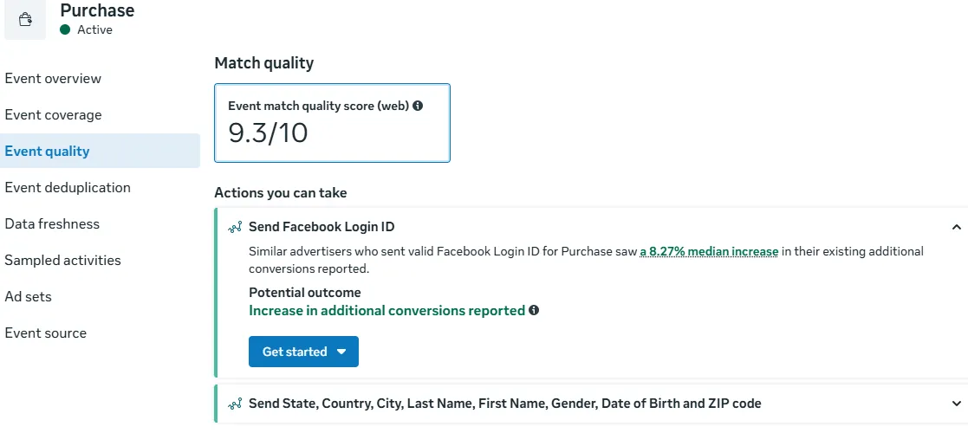Select the Event match quality score card
968x433 pixels.
(x=332, y=123)
